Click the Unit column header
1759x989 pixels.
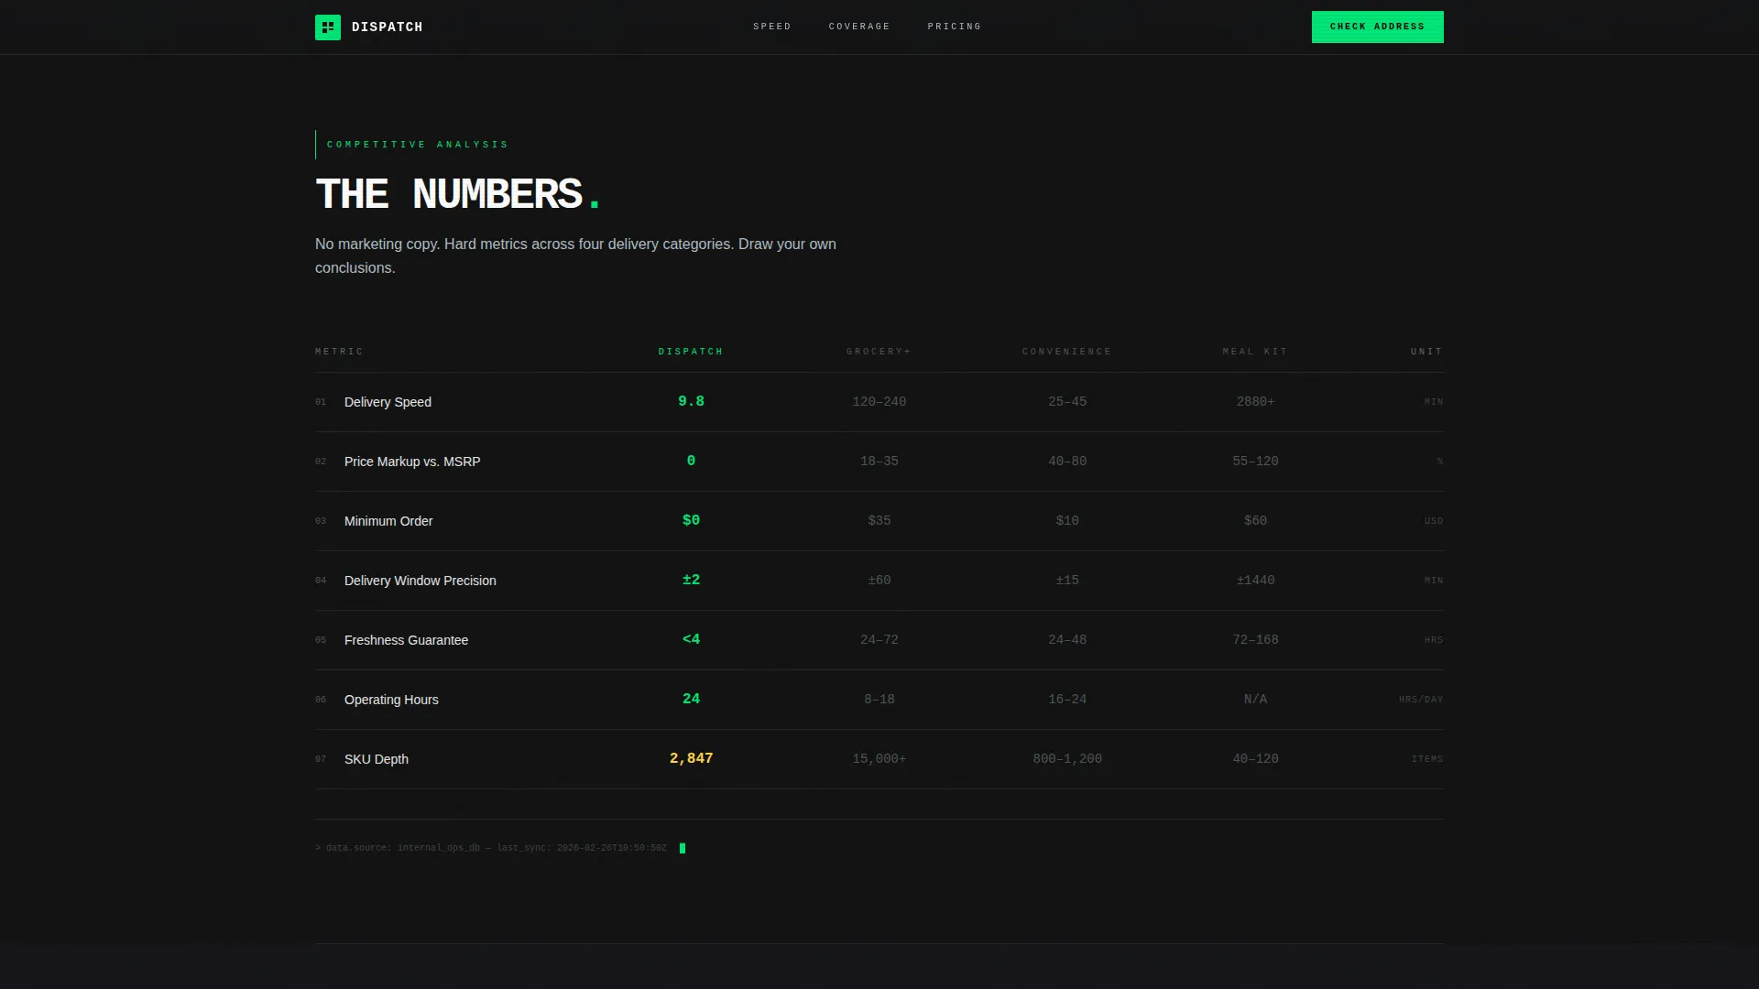pos(1426,352)
